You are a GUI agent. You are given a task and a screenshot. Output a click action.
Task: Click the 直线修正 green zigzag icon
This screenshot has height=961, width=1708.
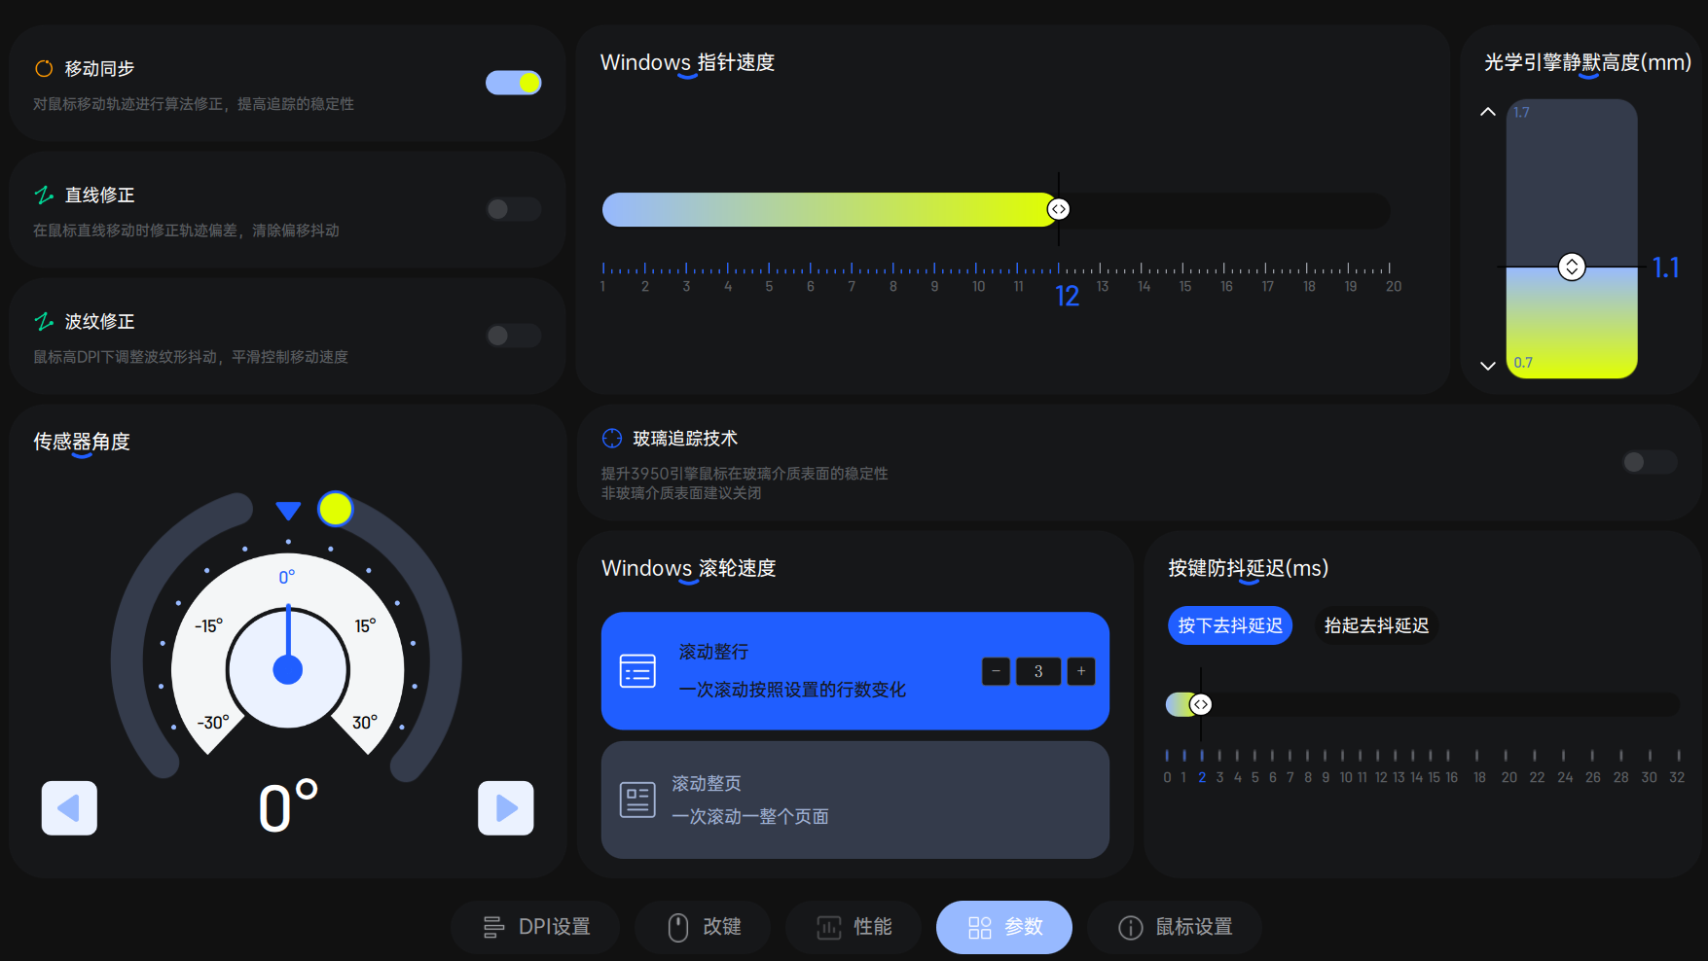click(x=44, y=195)
